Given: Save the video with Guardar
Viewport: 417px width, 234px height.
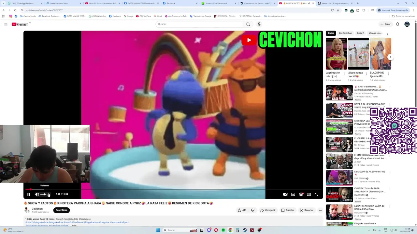Looking at the screenshot, I should [x=288, y=210].
